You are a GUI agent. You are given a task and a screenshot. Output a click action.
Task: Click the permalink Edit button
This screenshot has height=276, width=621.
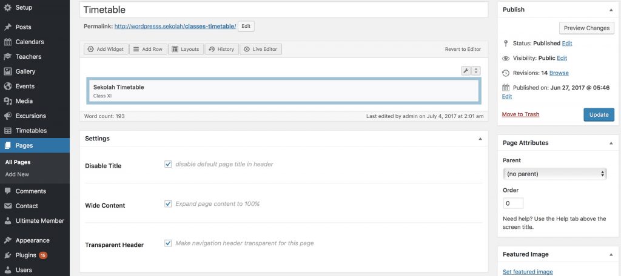(x=246, y=27)
